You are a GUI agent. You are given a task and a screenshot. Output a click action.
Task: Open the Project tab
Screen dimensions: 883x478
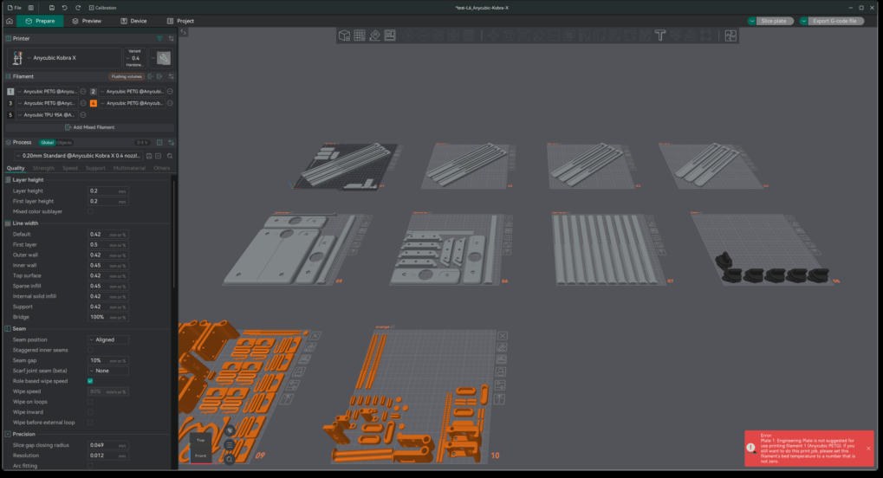click(180, 21)
